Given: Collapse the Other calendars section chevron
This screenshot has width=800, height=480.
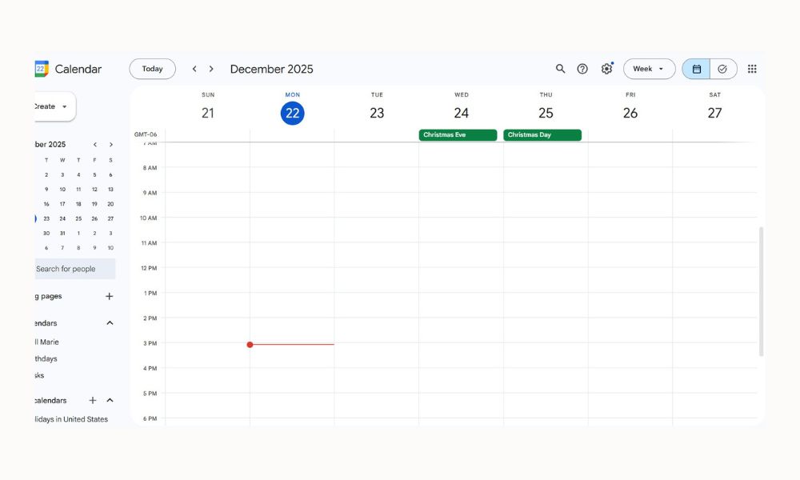Looking at the screenshot, I should (x=110, y=400).
